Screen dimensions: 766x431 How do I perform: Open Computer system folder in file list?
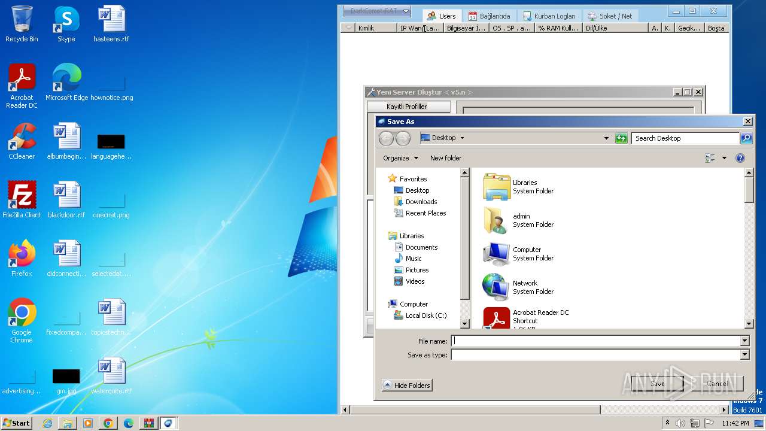519,254
